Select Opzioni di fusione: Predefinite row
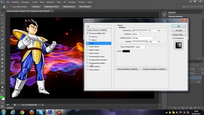Viewport: 204px width, 115px height. click(98, 30)
